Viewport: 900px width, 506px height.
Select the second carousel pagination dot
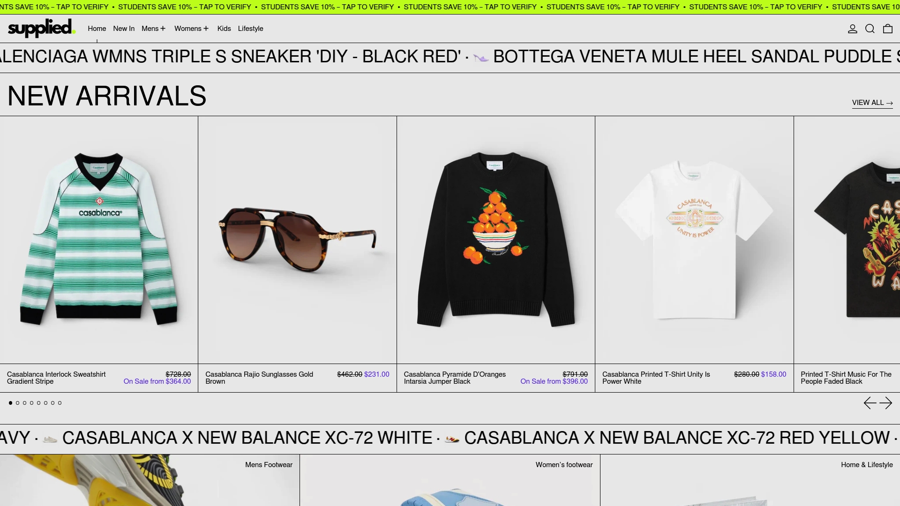(x=18, y=403)
